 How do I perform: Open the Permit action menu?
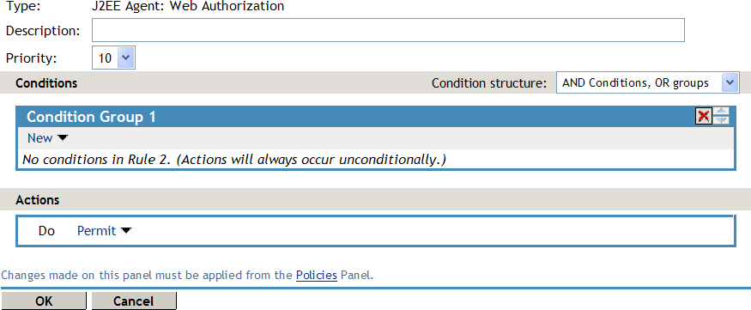(x=96, y=231)
